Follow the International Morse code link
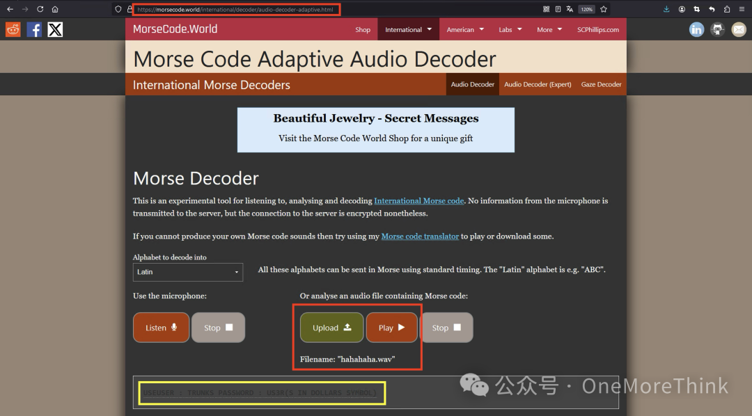 (x=418, y=201)
